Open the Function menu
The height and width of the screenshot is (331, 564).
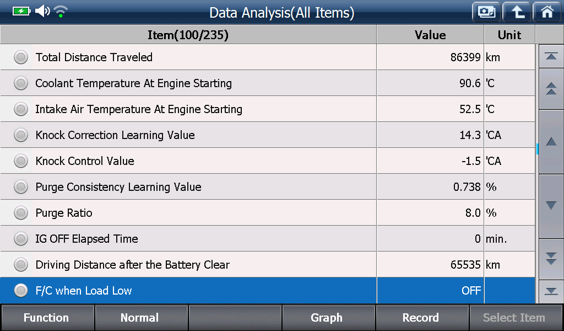[x=47, y=317]
